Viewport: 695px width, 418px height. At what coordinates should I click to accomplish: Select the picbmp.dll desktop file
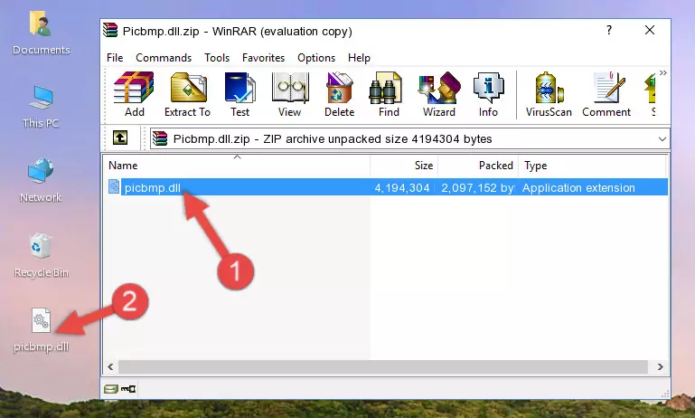click(42, 330)
